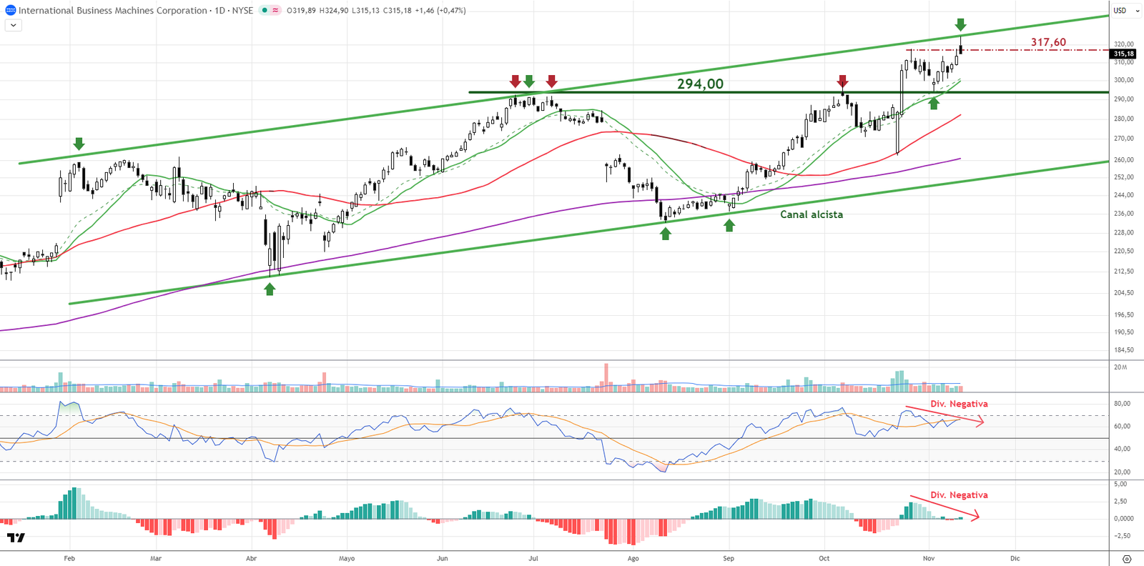Select green up arrow below April low
The height and width of the screenshot is (566, 1144).
(x=270, y=289)
